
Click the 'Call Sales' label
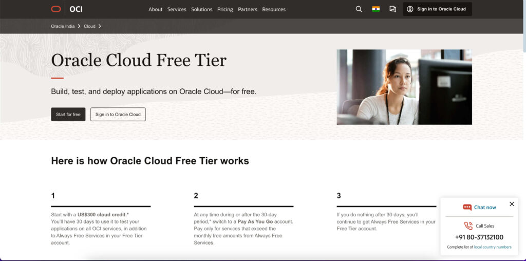(x=485, y=226)
